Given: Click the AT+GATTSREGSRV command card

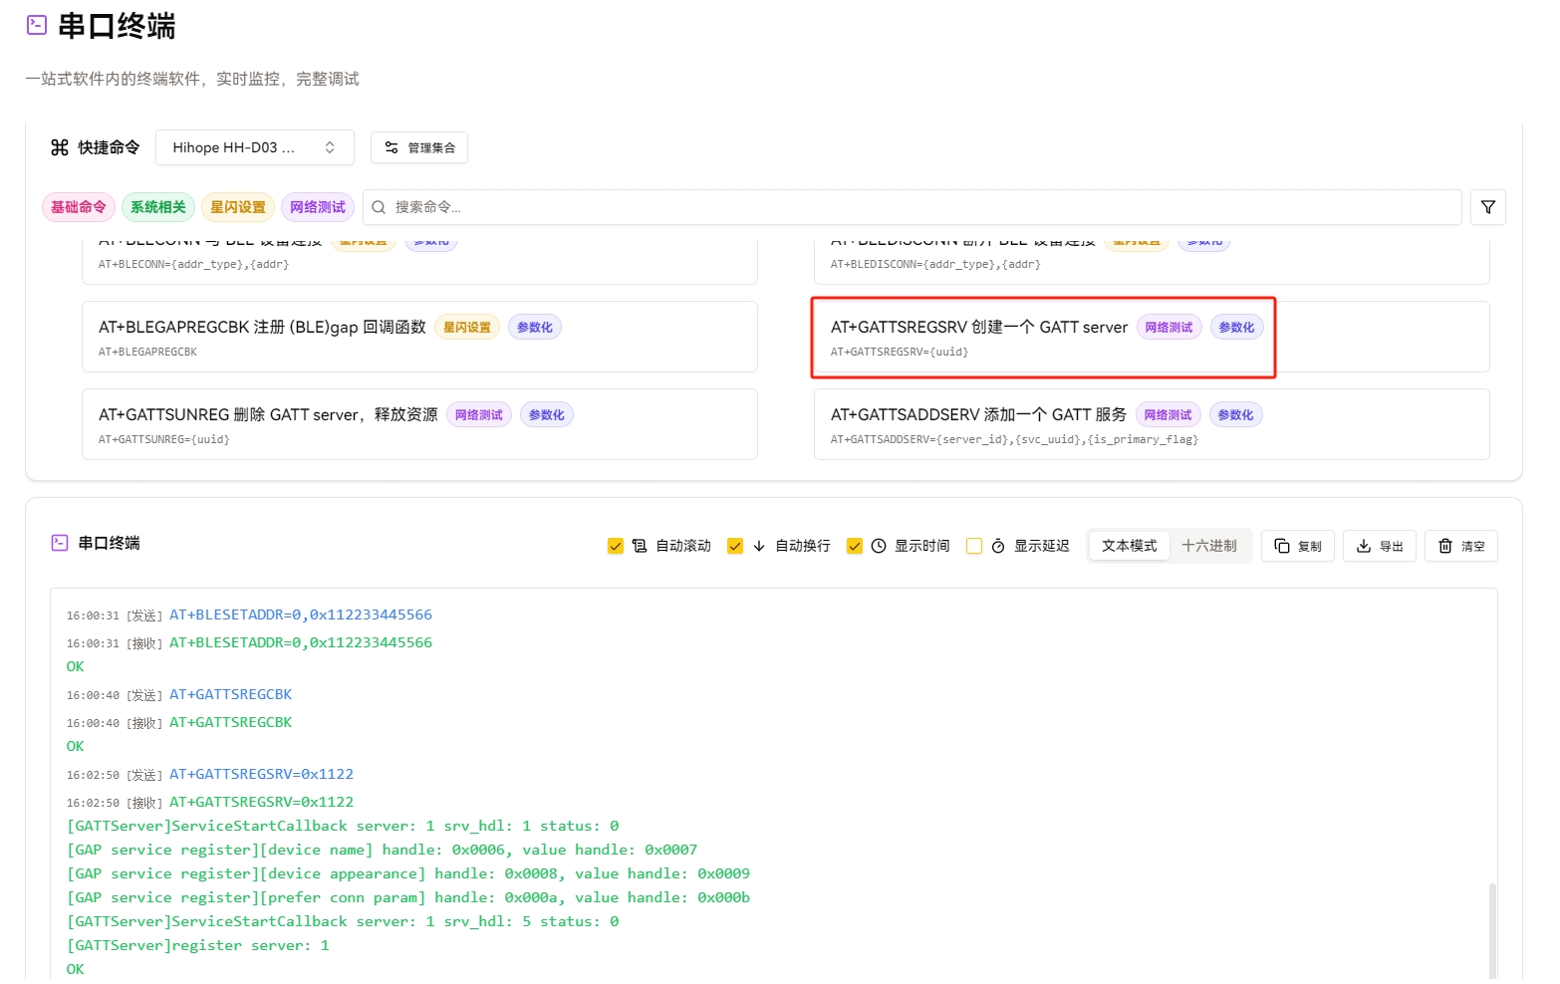Looking at the screenshot, I should pyautogui.click(x=1152, y=337).
